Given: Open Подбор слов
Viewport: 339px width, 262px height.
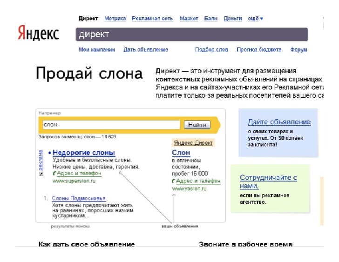Looking at the screenshot, I should pos(211,49).
